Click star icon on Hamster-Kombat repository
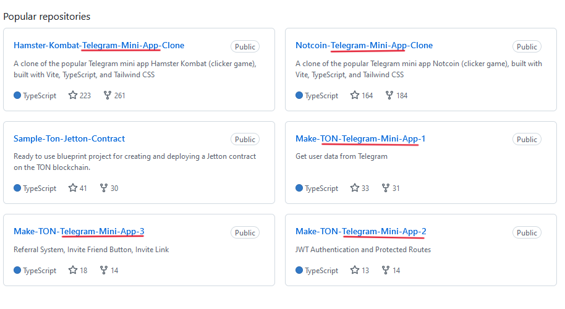565x309 pixels. 73,95
